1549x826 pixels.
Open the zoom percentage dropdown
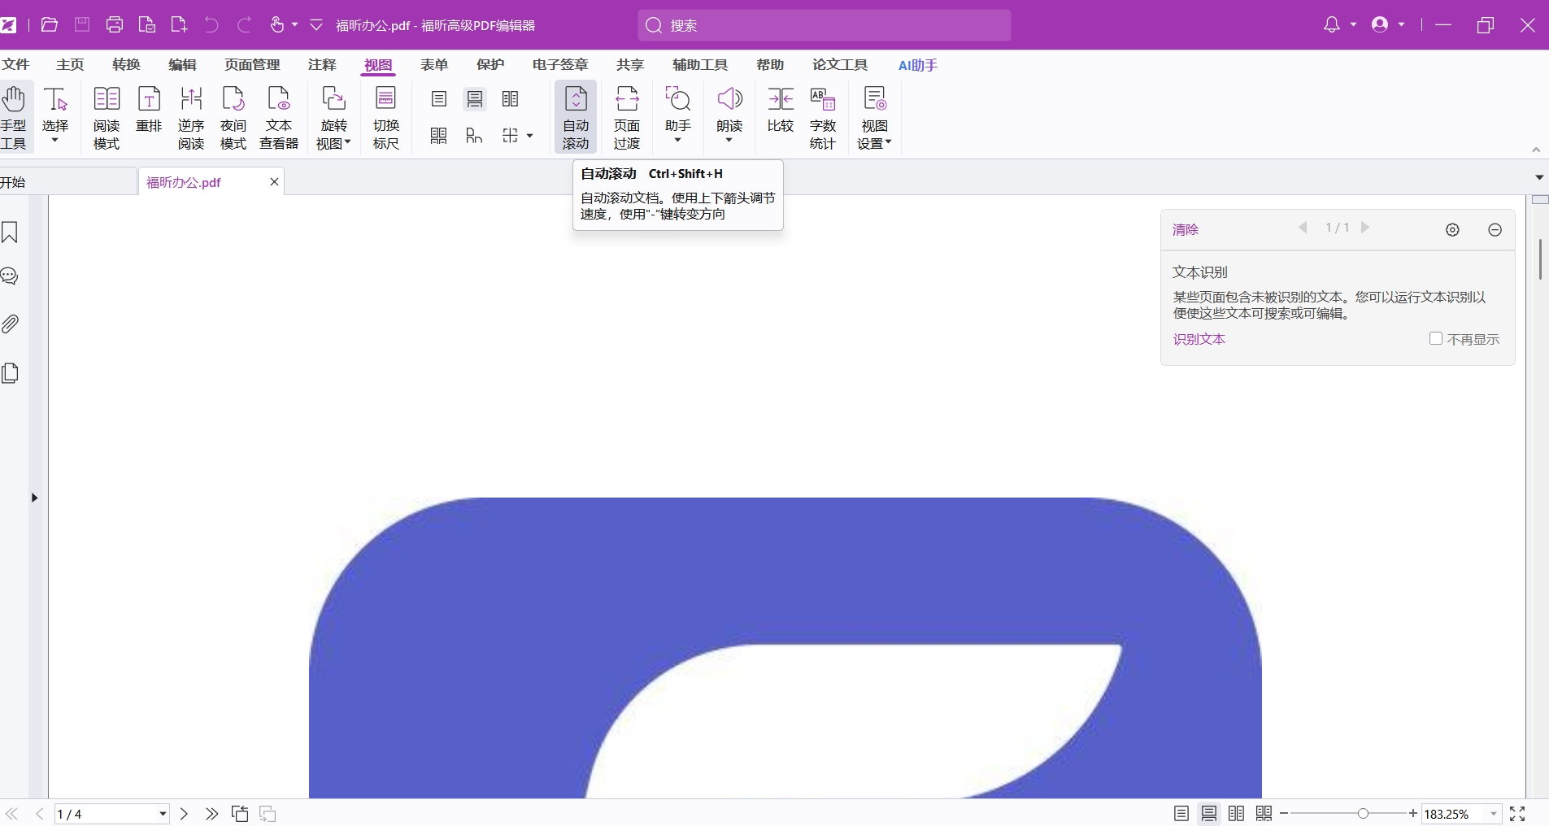[x=1494, y=814]
